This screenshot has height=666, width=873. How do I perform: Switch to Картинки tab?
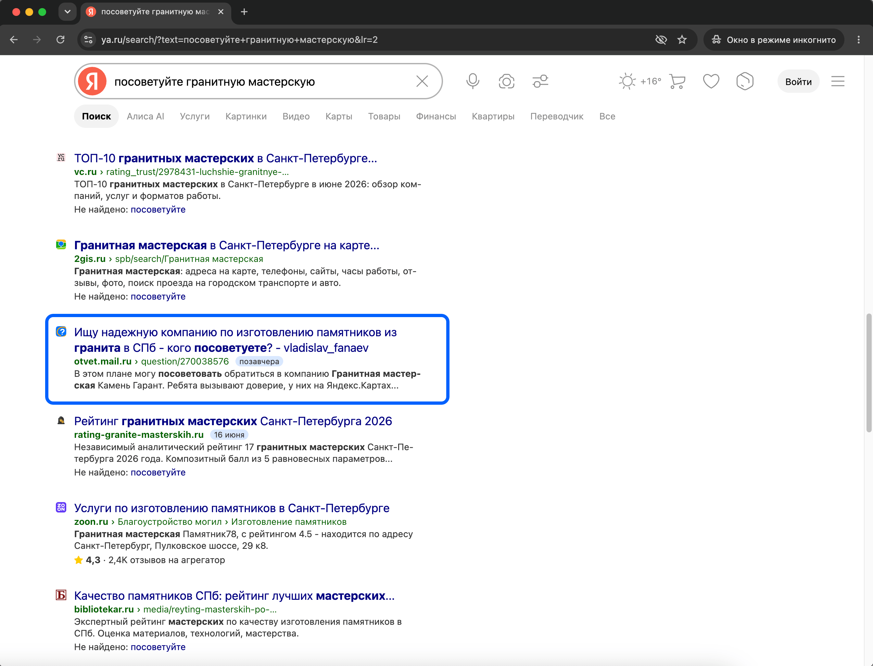(x=246, y=116)
